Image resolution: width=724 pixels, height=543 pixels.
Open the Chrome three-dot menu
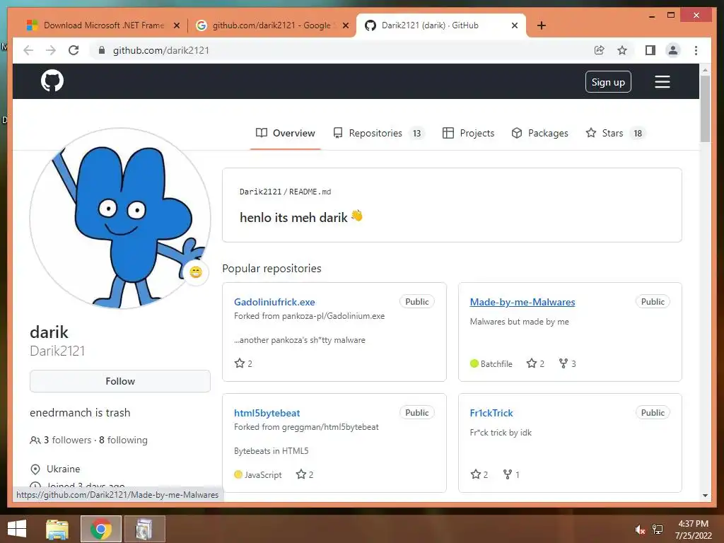point(696,50)
